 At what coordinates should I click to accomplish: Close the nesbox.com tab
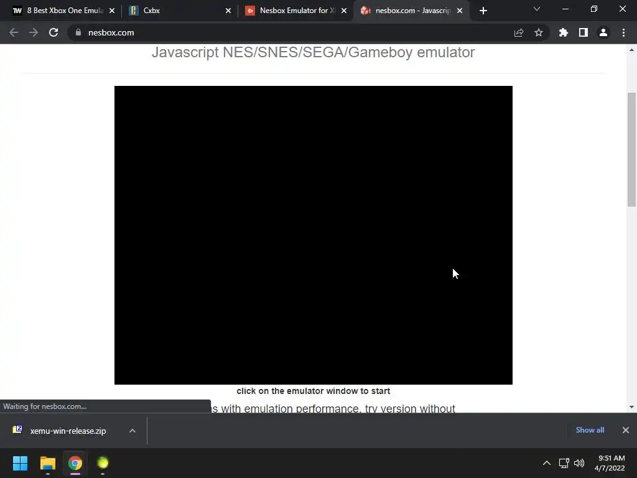[x=460, y=11]
